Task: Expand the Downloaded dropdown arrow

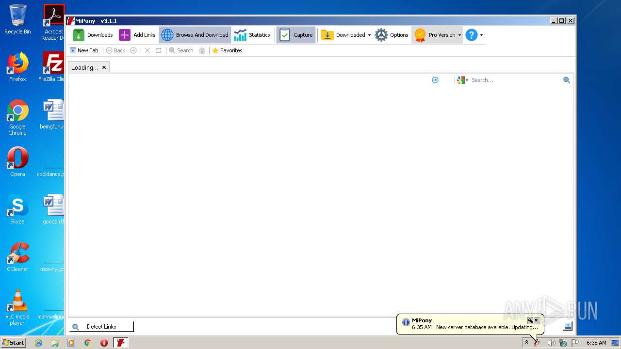Action: point(369,35)
